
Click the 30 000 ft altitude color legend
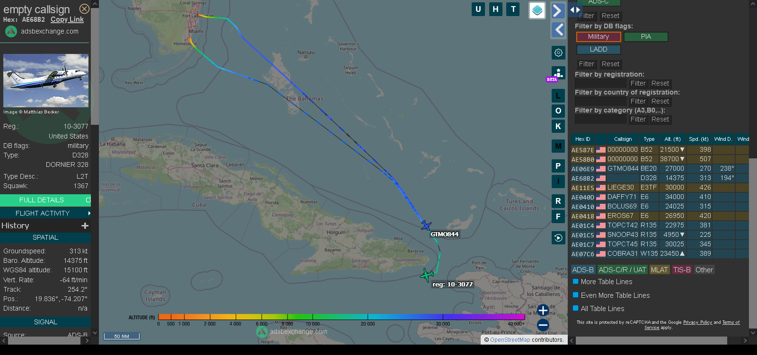coord(443,324)
